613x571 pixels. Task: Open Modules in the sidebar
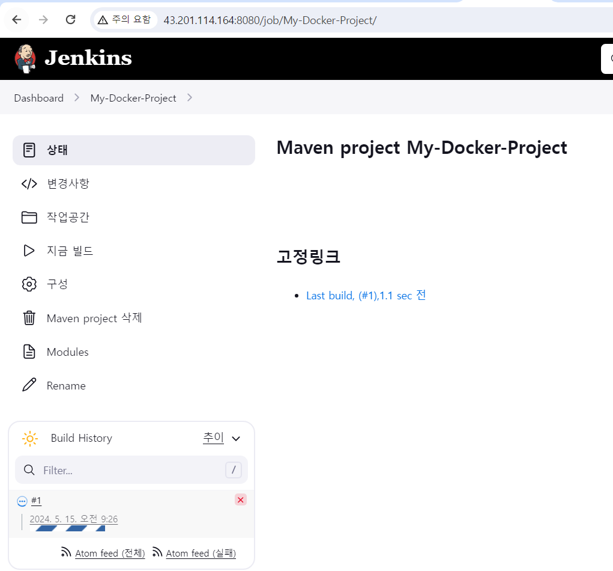coord(134,352)
